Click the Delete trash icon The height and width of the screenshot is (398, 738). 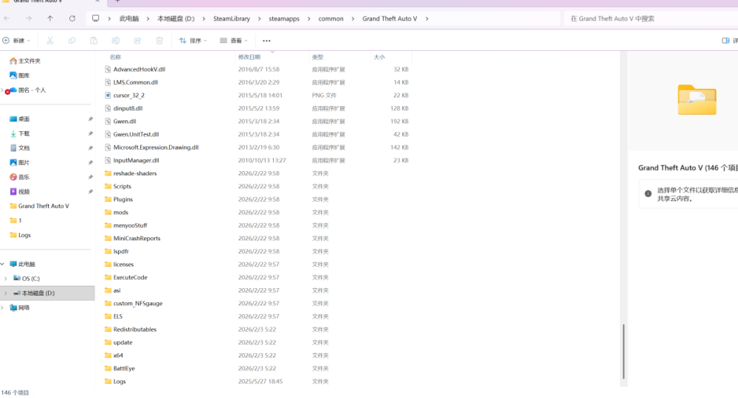click(159, 41)
